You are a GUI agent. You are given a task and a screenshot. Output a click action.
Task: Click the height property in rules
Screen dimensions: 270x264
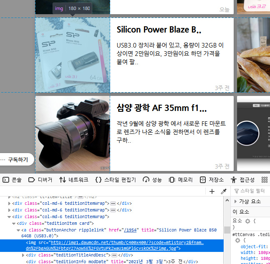[x=247, y=258]
